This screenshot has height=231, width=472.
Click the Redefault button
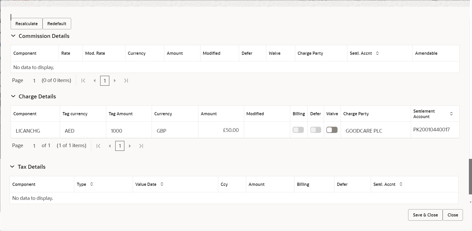(57, 24)
